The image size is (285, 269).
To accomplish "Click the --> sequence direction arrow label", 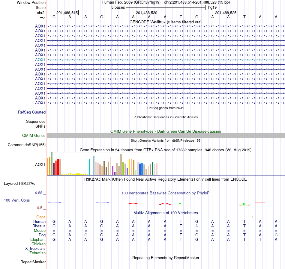I will point(43,17).
